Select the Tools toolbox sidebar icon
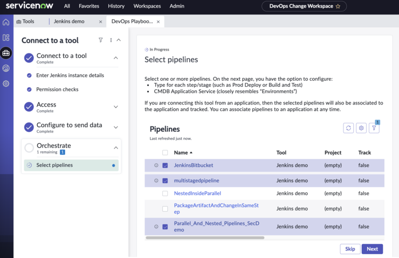 [6, 53]
